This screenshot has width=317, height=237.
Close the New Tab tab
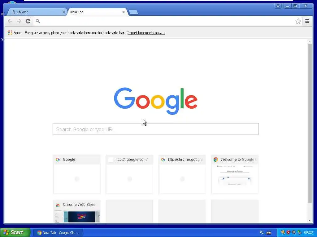coord(123,12)
